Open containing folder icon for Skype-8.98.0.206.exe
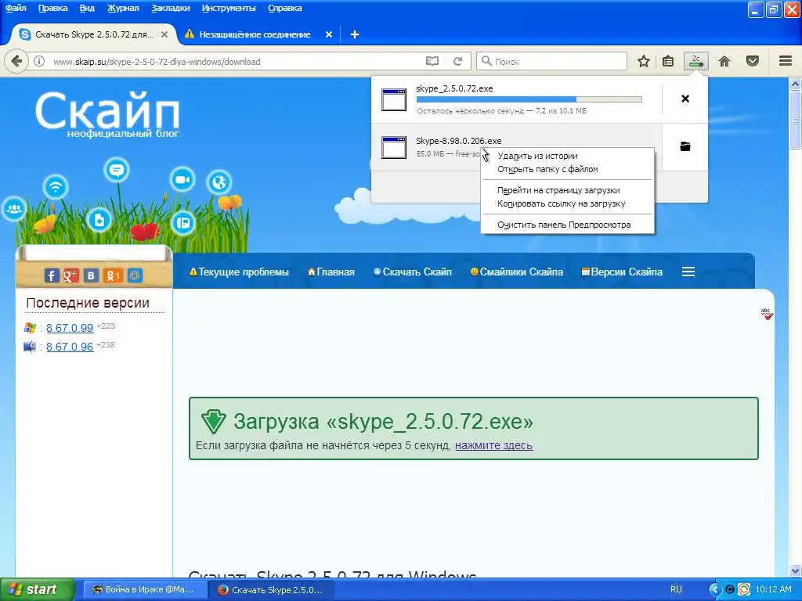802x601 pixels. tap(685, 146)
